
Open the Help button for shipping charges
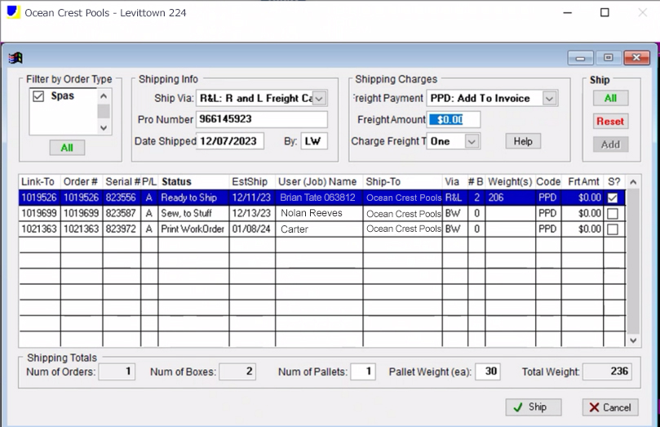523,141
